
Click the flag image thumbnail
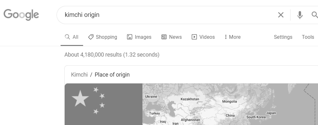pos(103,104)
